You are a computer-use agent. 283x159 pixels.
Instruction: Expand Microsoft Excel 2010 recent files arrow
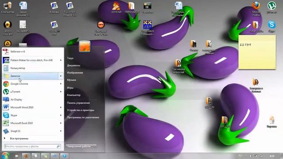coord(61,123)
